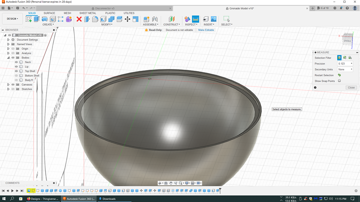Click the red Delete X icon
Viewport: 360px width, 202px height.
point(79,19)
